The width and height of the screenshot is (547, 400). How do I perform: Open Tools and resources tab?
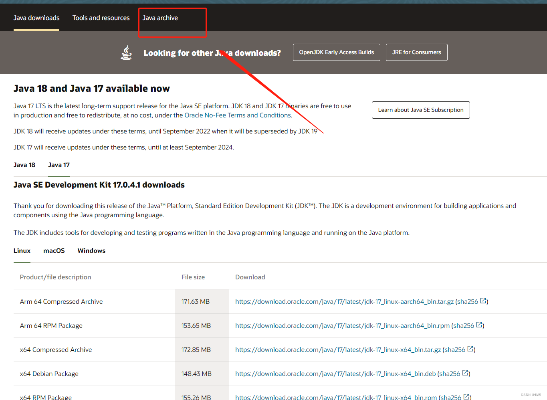(x=101, y=18)
